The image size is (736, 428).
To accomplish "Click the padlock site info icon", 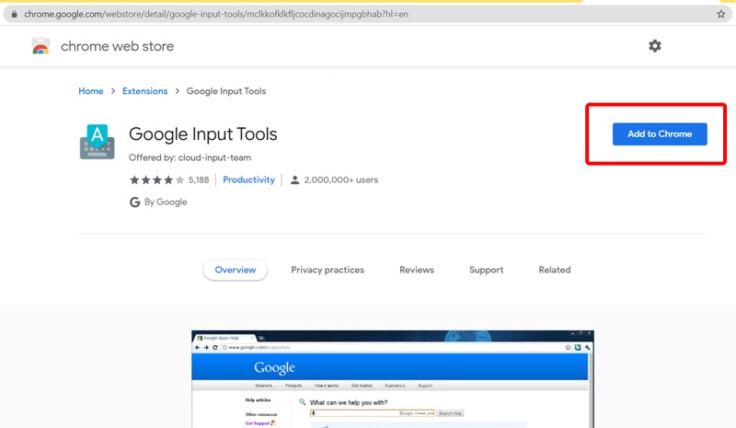I will (14, 14).
